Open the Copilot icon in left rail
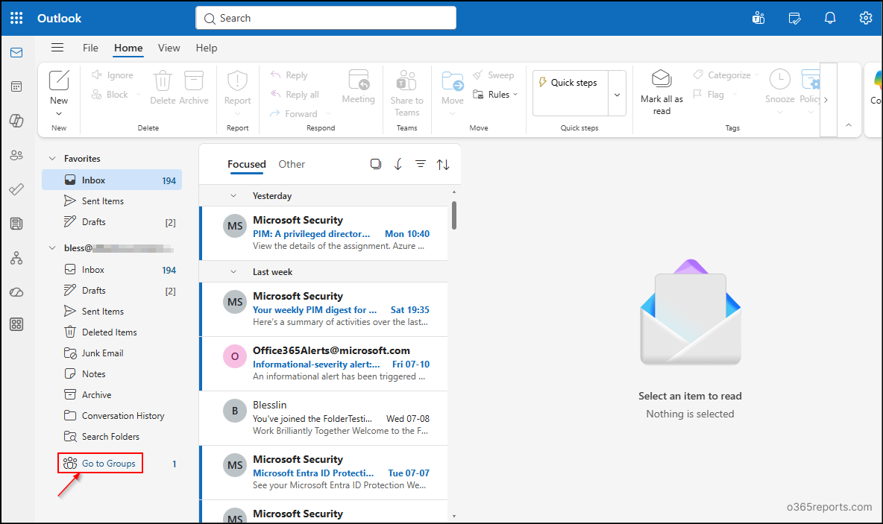The height and width of the screenshot is (524, 883). point(16,121)
